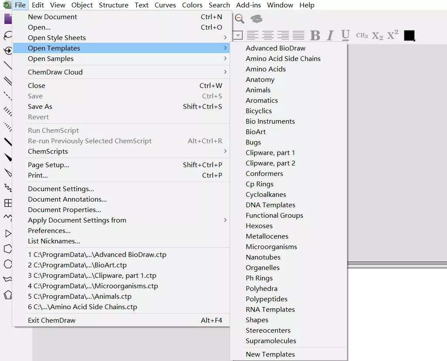Open Cp Rings template
Screen dimensions: 447x361
tap(289, 184)
